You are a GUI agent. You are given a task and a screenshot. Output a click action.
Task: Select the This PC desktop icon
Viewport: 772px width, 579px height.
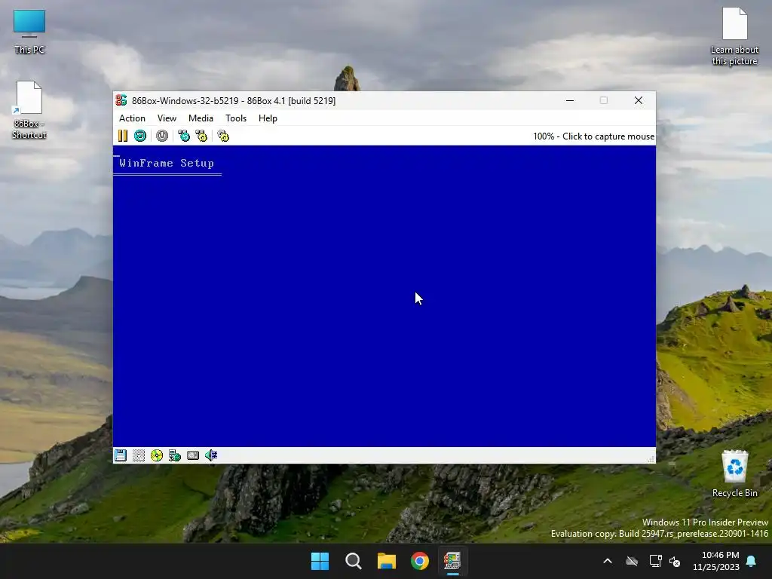(x=29, y=32)
